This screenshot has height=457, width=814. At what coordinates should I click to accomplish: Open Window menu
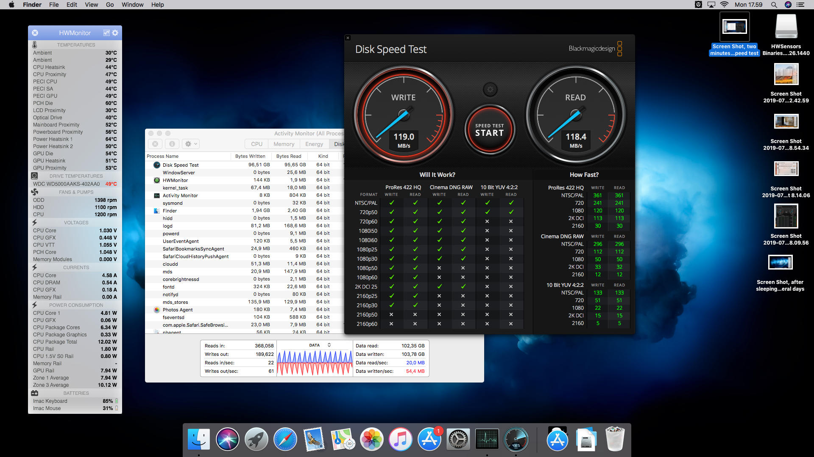(x=132, y=5)
